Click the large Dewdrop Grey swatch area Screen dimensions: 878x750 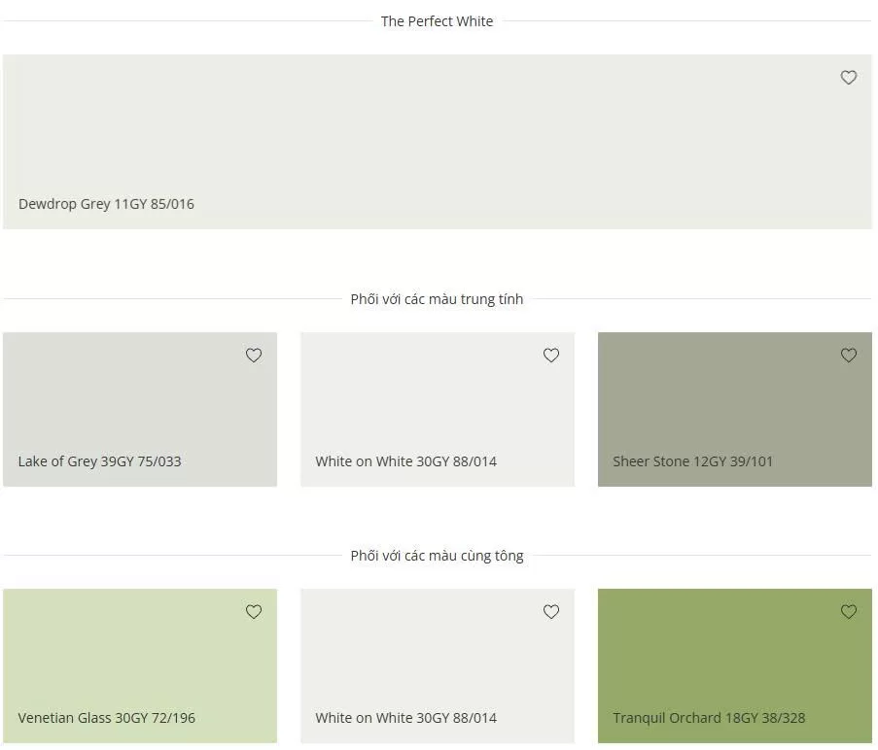coord(438,136)
